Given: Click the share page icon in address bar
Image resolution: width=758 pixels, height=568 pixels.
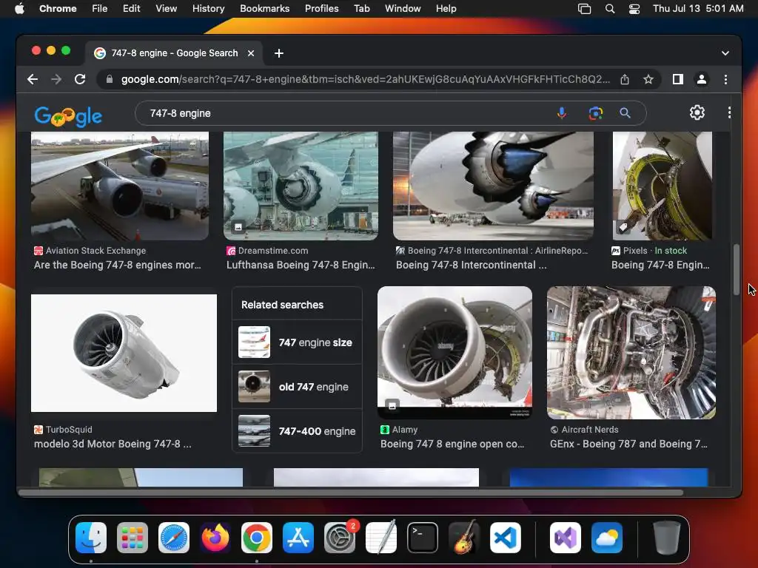Looking at the screenshot, I should click(625, 79).
